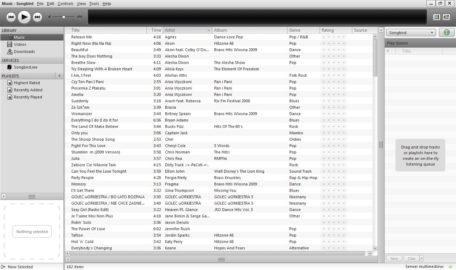Screen dimensions: 456x270
Task: Select the track Beautiful
Action: (79, 50)
